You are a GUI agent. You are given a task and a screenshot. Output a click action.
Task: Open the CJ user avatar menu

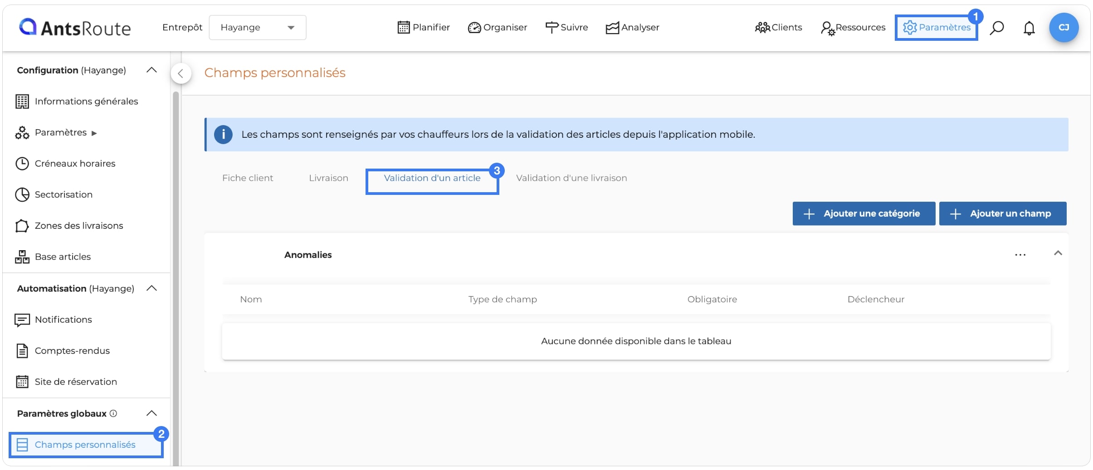click(1064, 27)
